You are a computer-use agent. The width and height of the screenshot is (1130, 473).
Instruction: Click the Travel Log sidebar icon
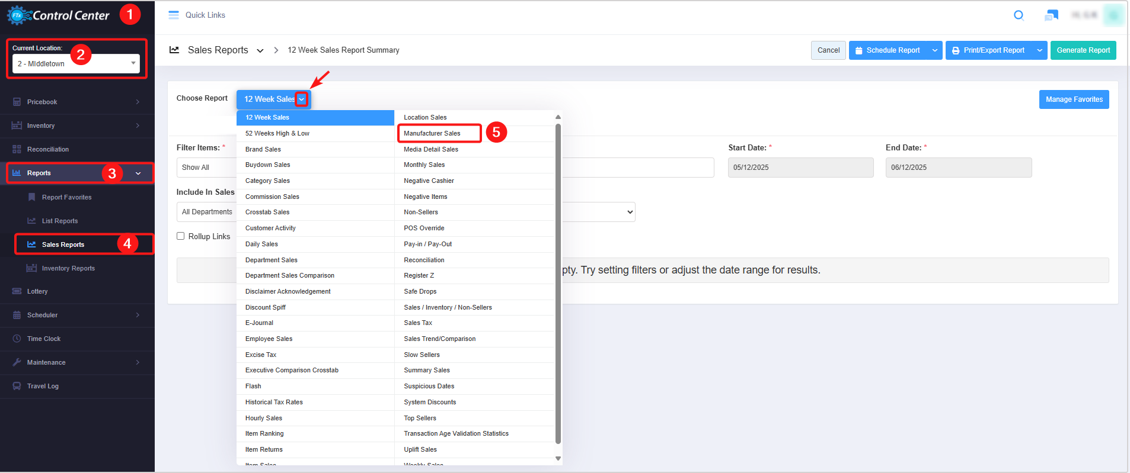point(17,386)
